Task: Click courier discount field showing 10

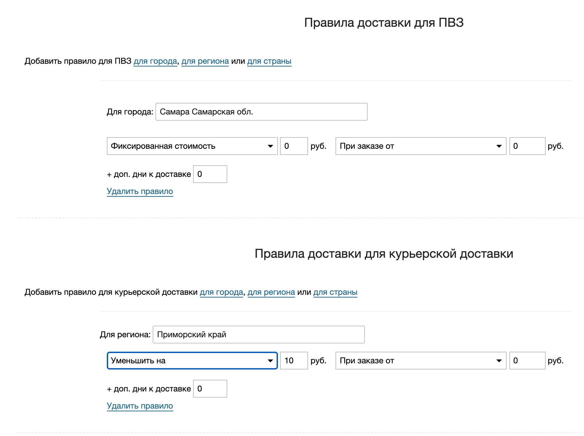Action: coord(294,361)
